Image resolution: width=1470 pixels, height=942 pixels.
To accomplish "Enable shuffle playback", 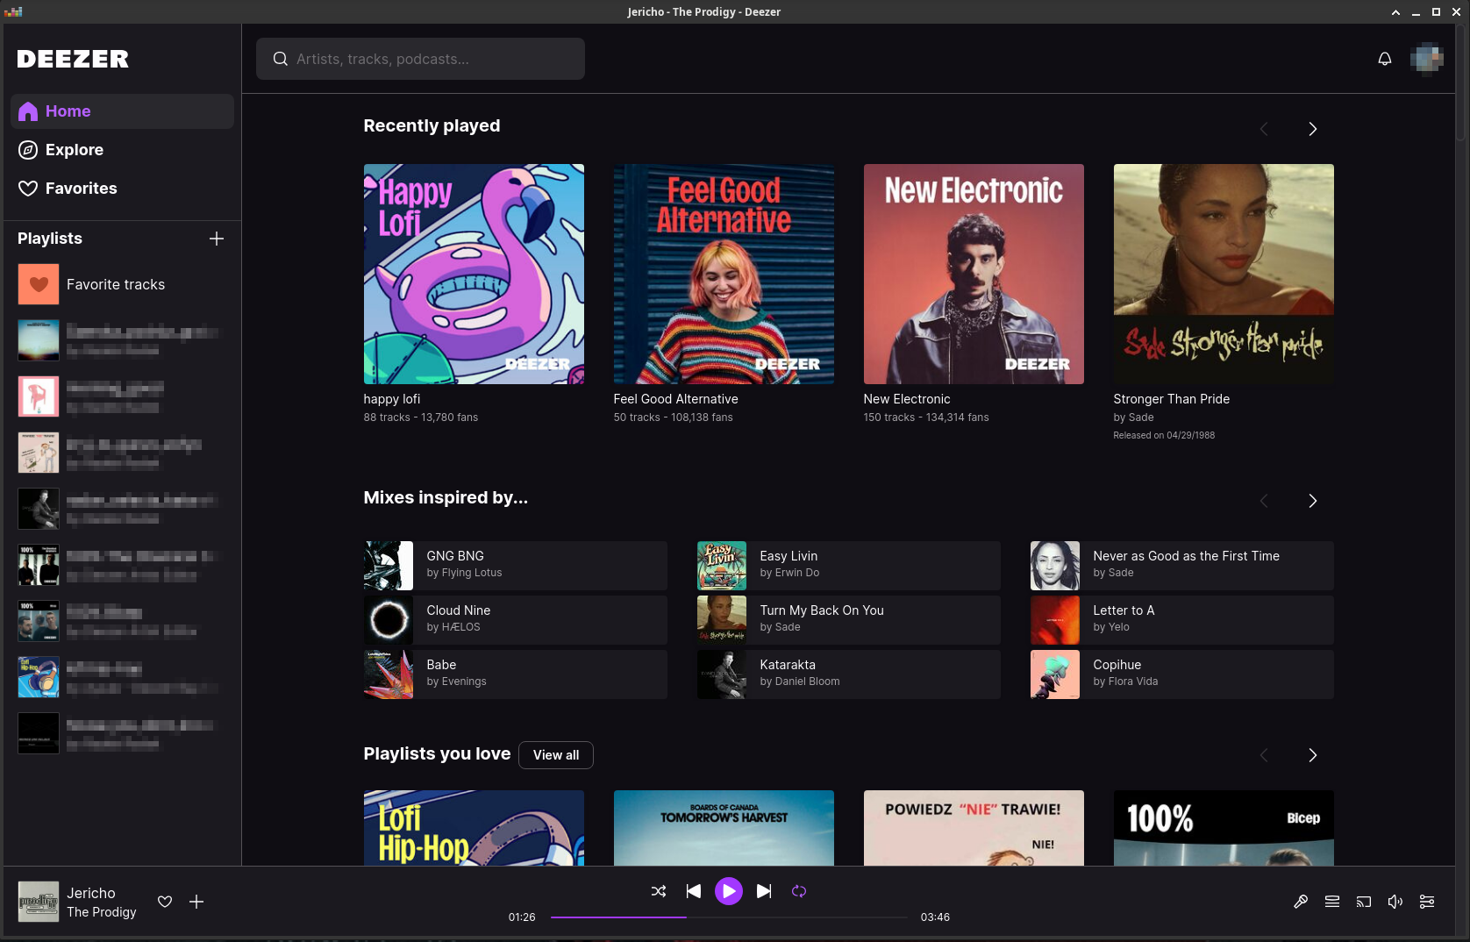I will pyautogui.click(x=659, y=891).
